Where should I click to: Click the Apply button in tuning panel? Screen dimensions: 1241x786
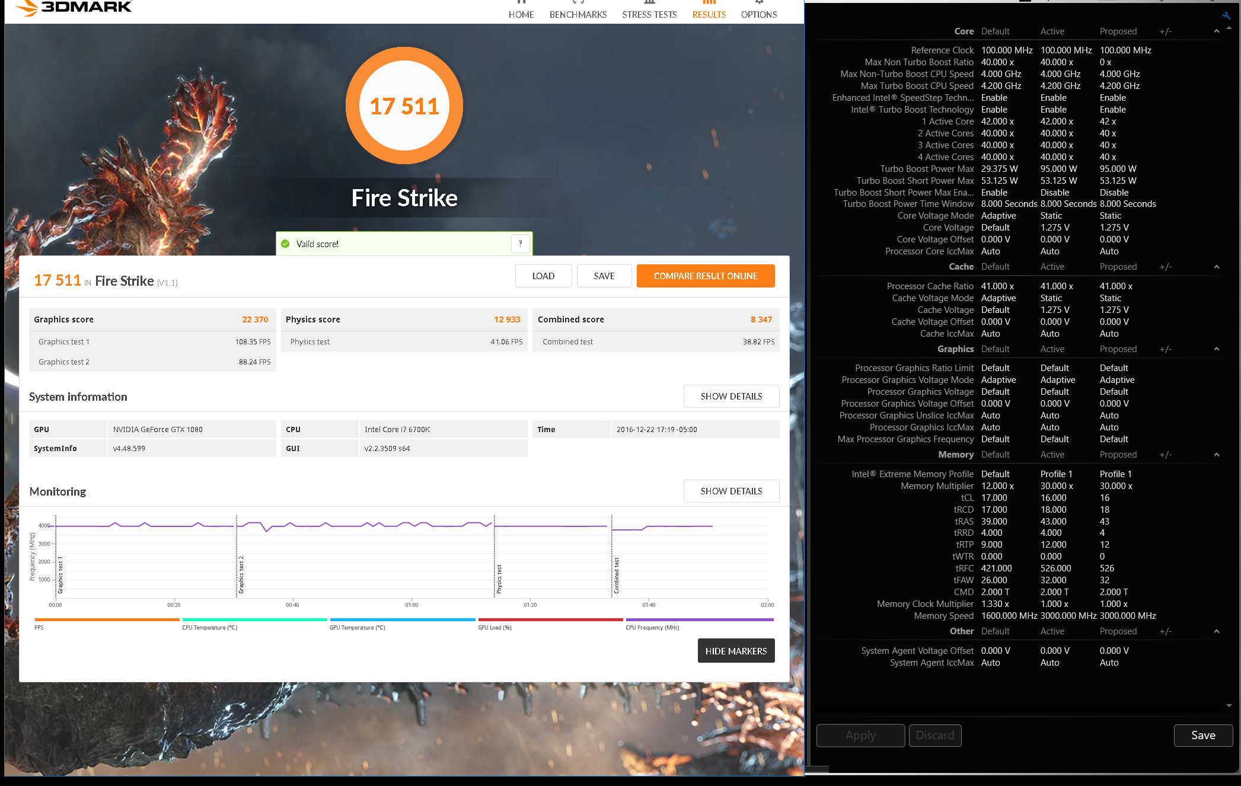click(x=860, y=736)
